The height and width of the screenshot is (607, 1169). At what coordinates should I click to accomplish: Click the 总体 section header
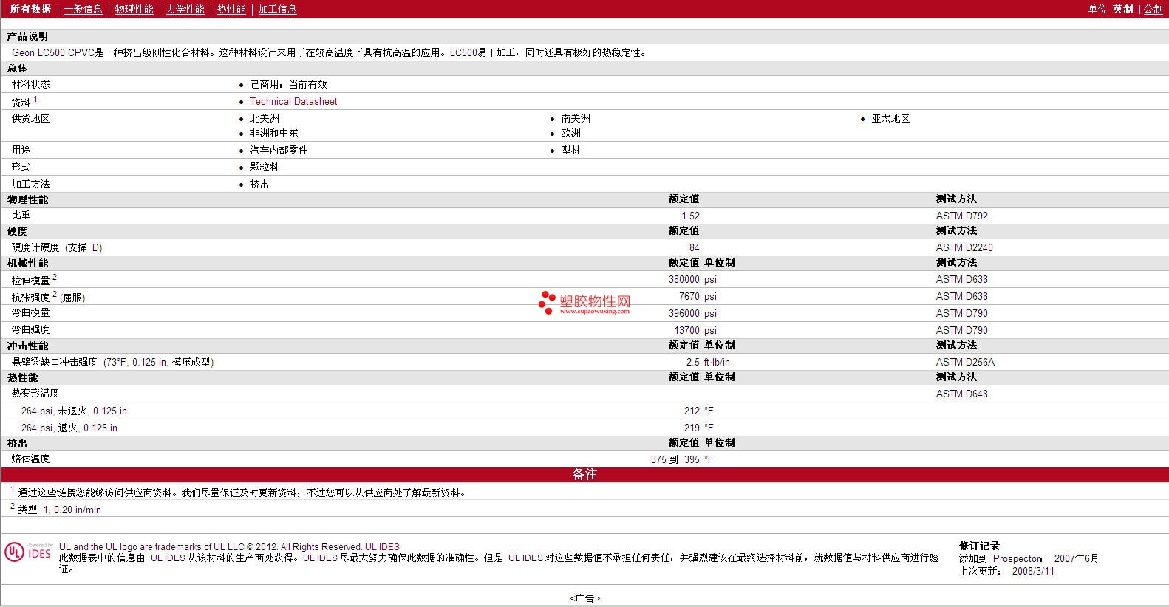(x=17, y=68)
